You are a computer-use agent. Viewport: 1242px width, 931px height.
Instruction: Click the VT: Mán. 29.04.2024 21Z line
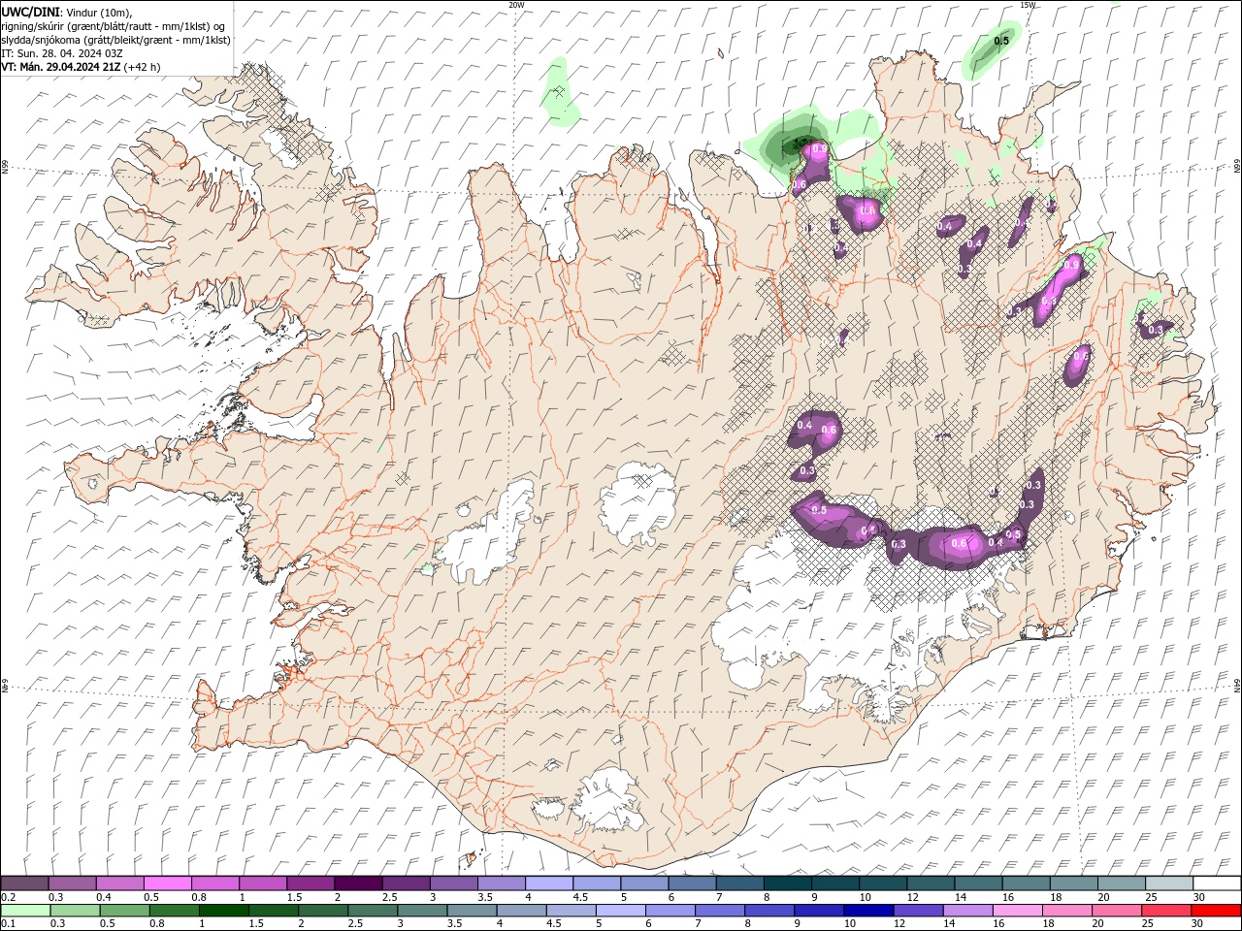pyautogui.click(x=80, y=67)
